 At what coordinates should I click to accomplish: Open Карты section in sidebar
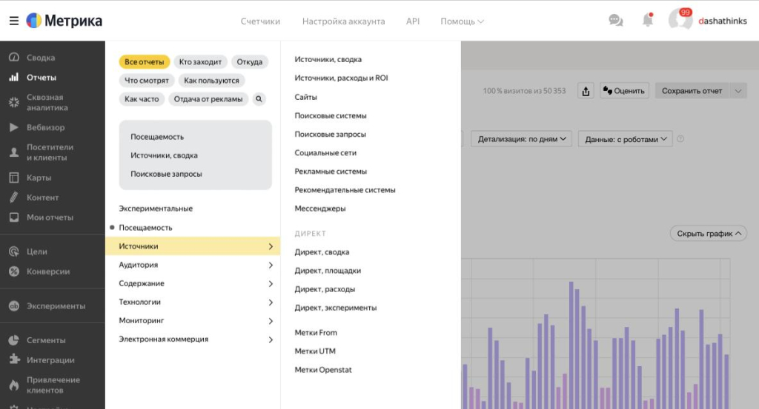(x=39, y=178)
